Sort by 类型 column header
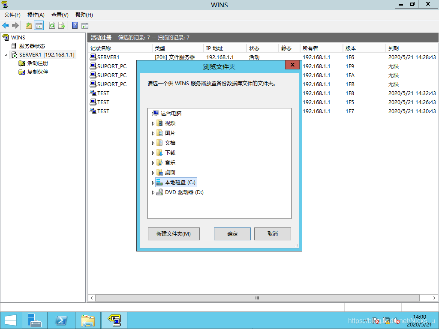Image resolution: width=439 pixels, height=329 pixels. click(178, 48)
